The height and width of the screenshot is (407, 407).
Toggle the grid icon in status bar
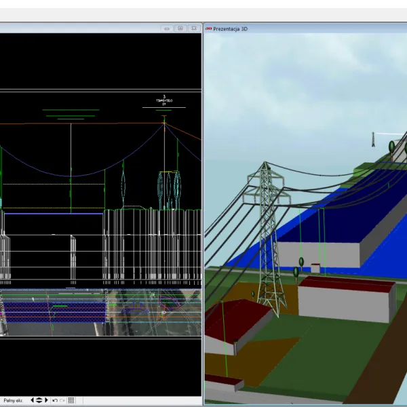coord(71,400)
